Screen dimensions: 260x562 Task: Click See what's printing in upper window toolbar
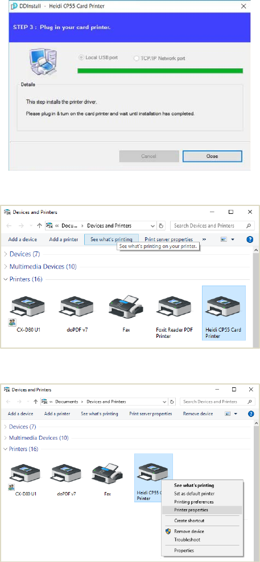pos(112,239)
